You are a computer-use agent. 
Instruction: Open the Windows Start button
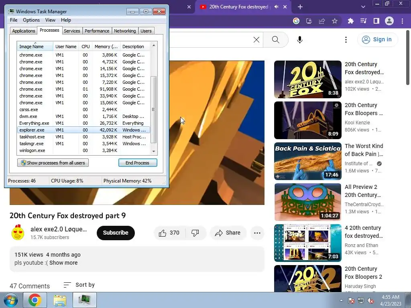click(10, 300)
